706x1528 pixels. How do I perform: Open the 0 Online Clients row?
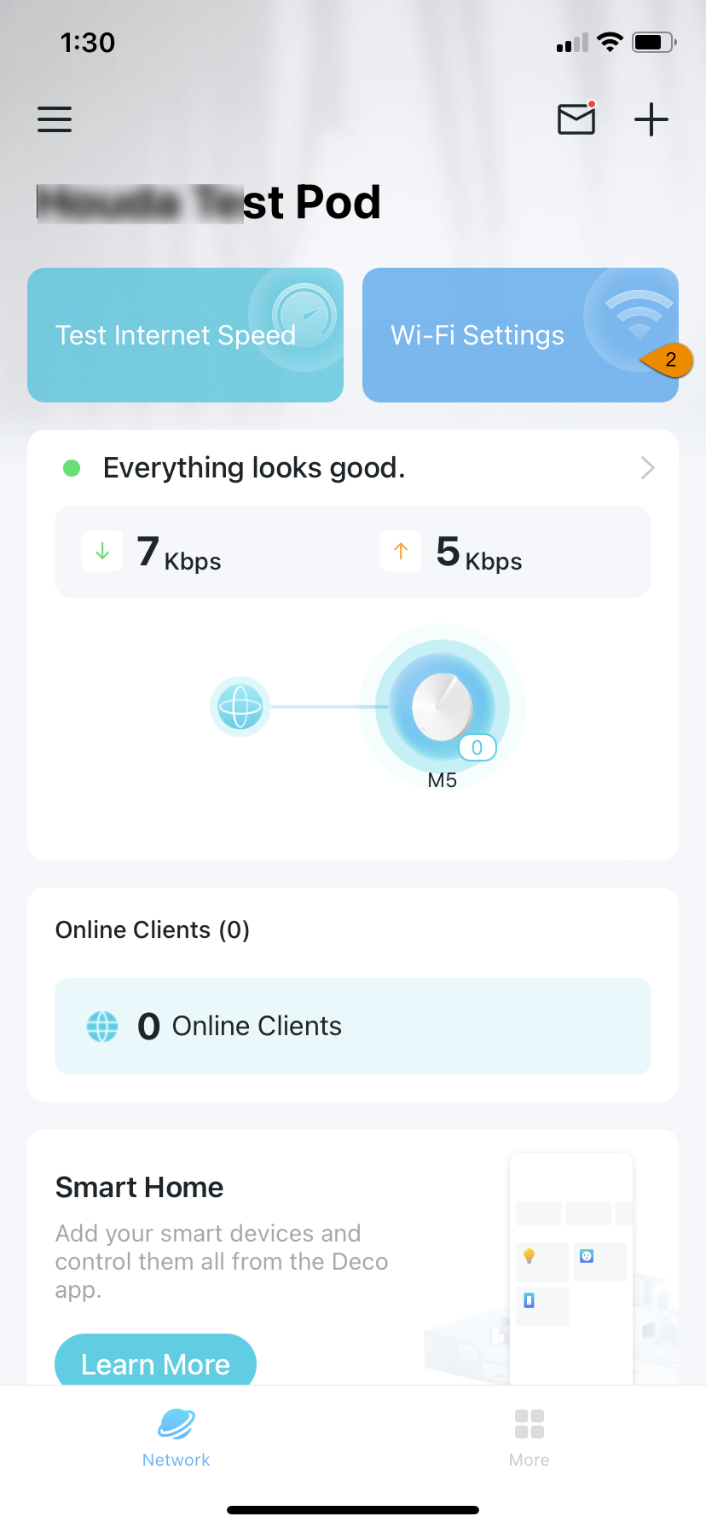353,1026
